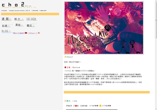Viewport: 157px width, 110px height.
Task: Click the 'Chinese' label under the logo
Action: coord(4,10)
